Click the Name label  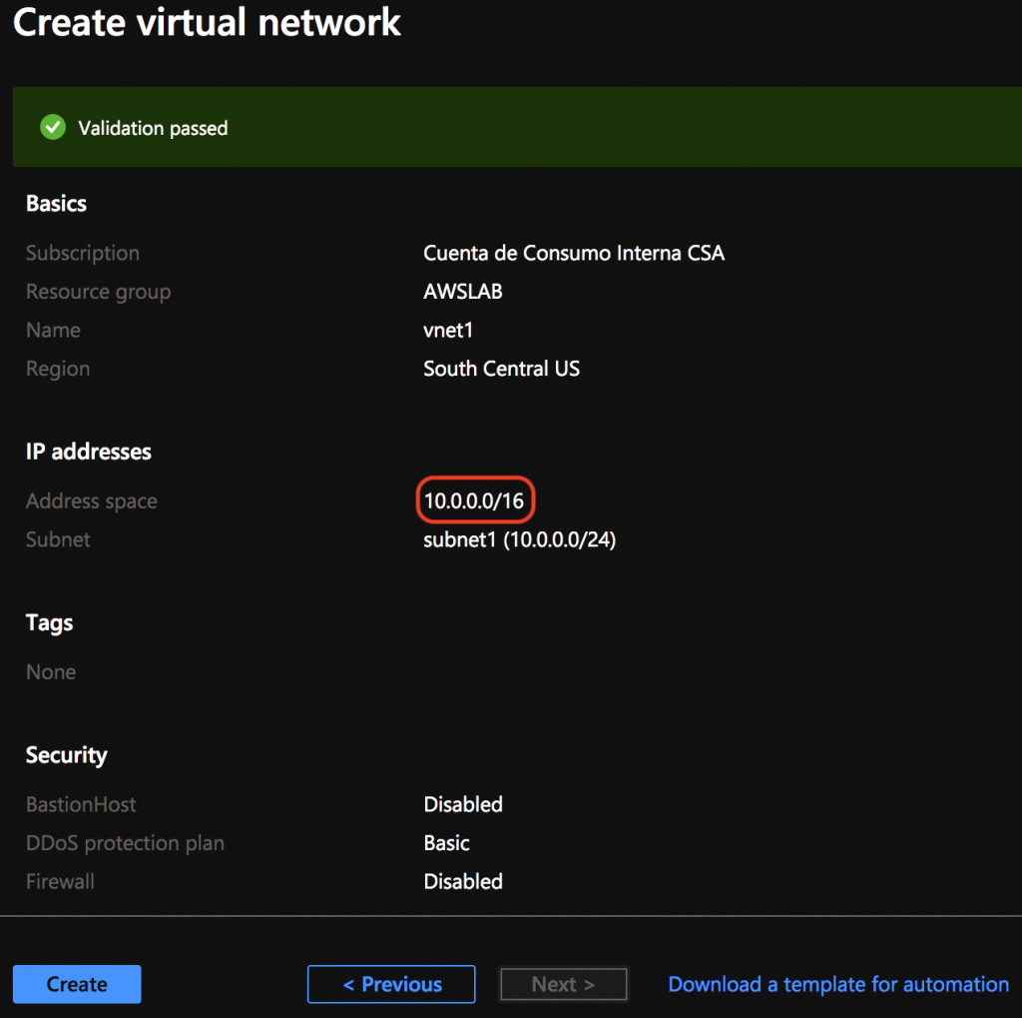pyautogui.click(x=54, y=331)
